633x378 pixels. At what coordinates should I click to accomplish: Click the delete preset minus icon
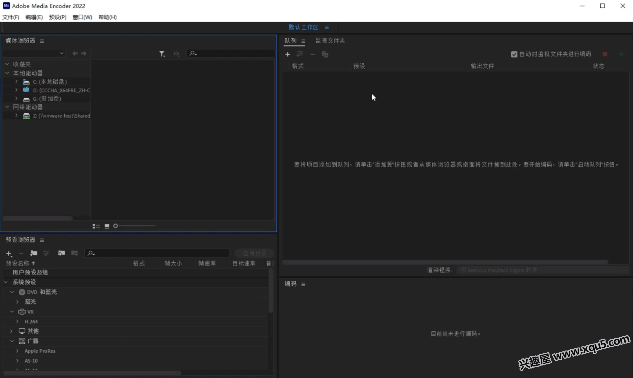[x=21, y=253]
